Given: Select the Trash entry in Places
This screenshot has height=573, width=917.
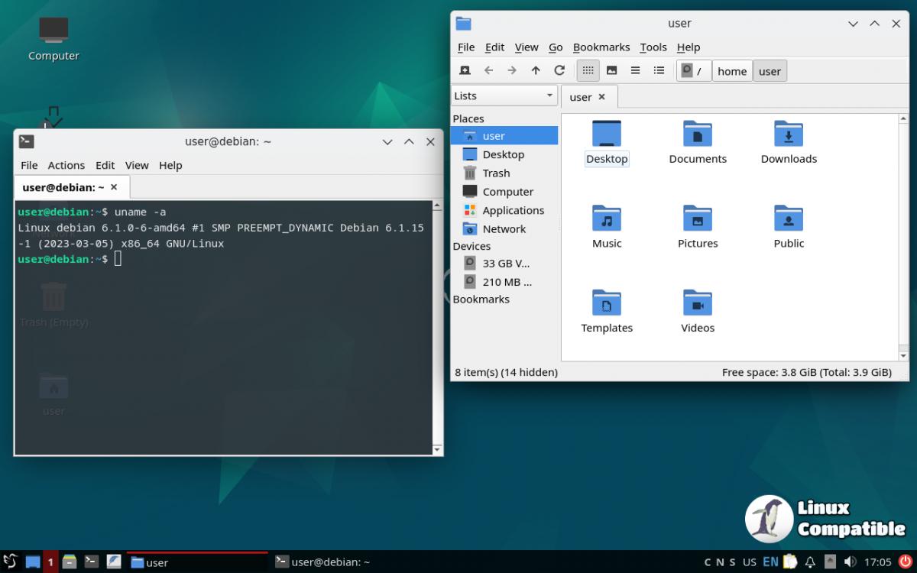Looking at the screenshot, I should 496,173.
